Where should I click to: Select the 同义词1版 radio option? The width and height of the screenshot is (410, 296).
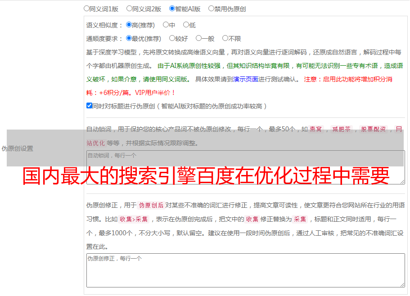point(86,9)
